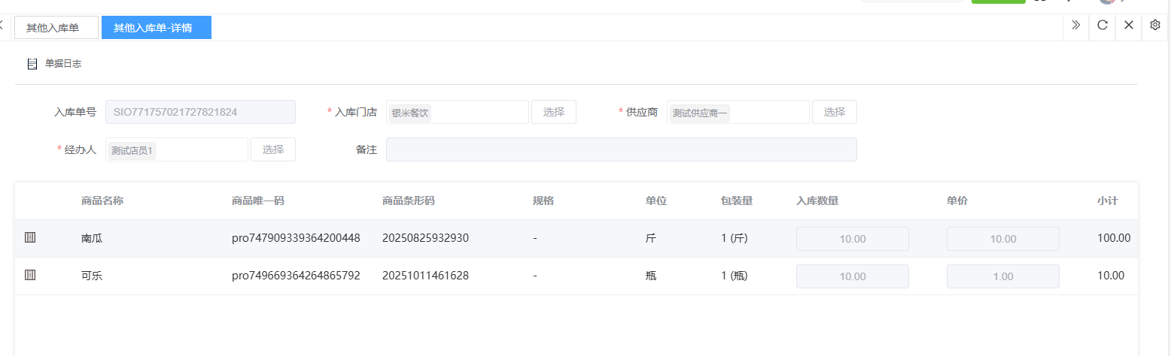The height and width of the screenshot is (356, 1171).
Task: Click the barcode icon beside 南瓜 row
Action: (x=30, y=237)
